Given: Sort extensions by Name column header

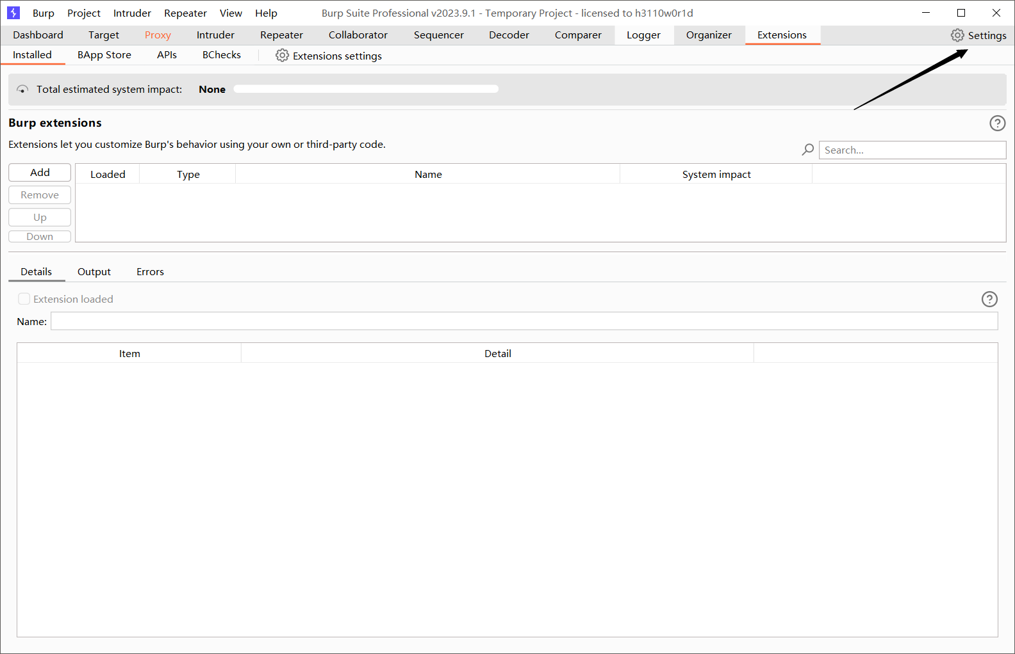Looking at the screenshot, I should point(428,174).
